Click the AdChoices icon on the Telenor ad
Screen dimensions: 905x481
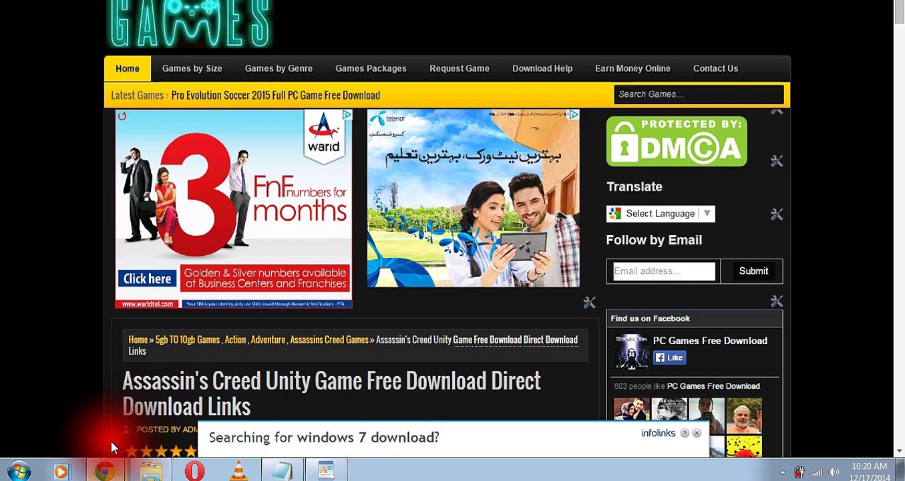(574, 115)
